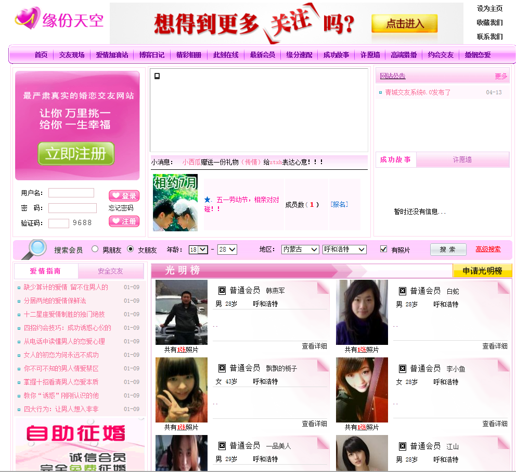Open 精彩相册 in the navigation bar
Image resolution: width=516 pixels, height=472 pixels.
click(189, 55)
